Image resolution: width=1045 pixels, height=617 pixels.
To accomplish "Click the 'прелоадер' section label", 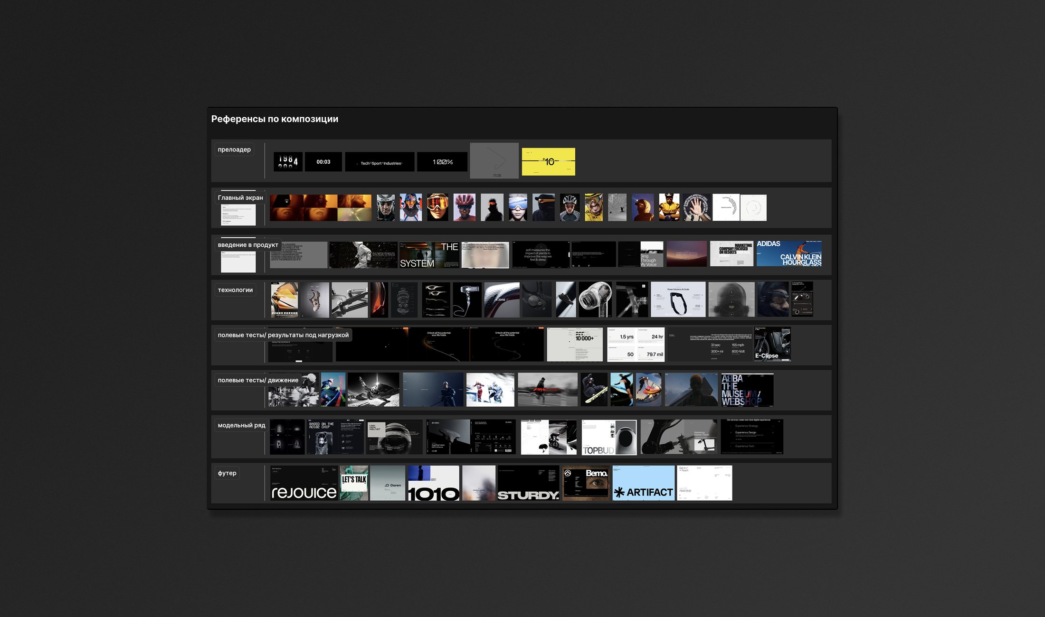I will 234,150.
